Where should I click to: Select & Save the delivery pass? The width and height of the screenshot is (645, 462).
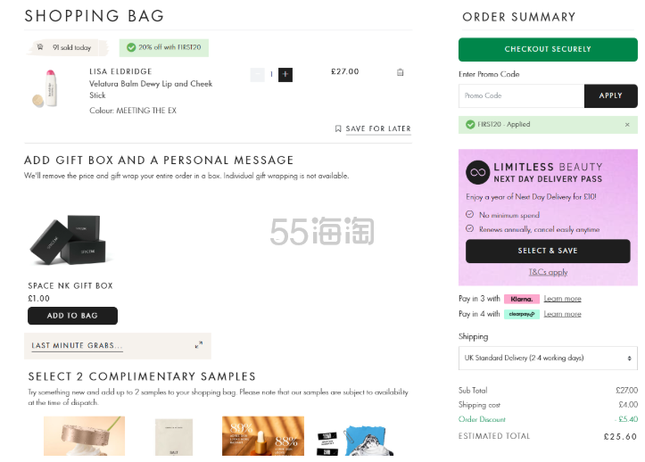tap(548, 251)
